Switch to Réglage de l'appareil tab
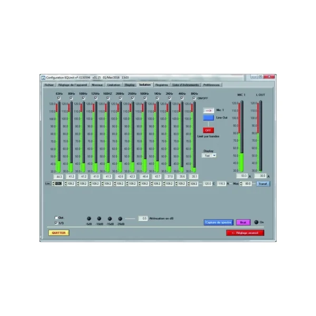 click(73, 85)
